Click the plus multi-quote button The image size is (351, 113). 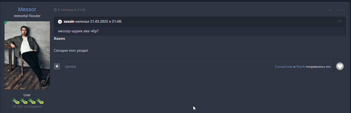pyautogui.click(x=57, y=66)
